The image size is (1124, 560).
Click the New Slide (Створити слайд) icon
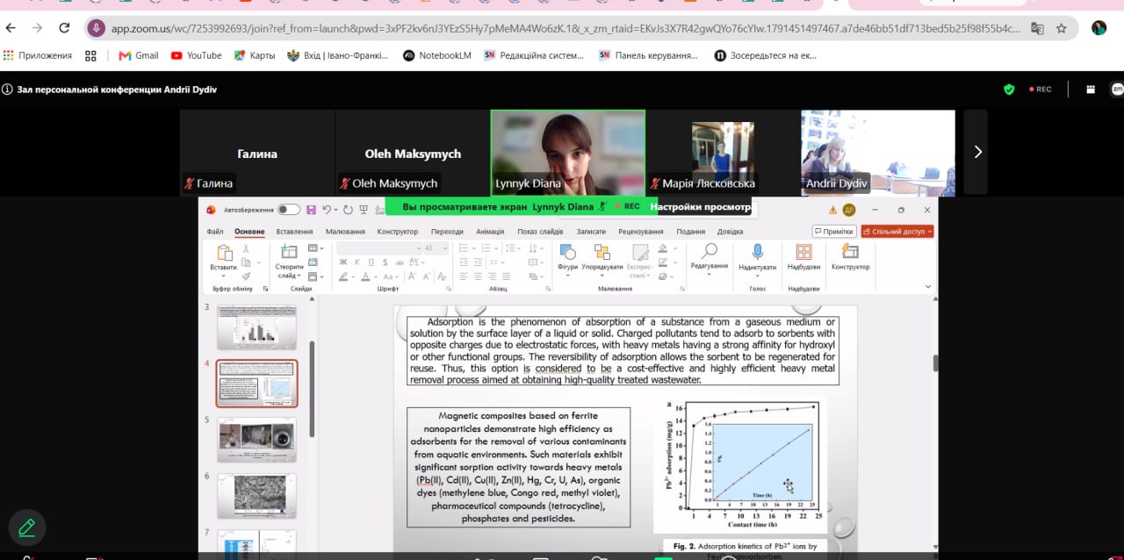point(289,252)
